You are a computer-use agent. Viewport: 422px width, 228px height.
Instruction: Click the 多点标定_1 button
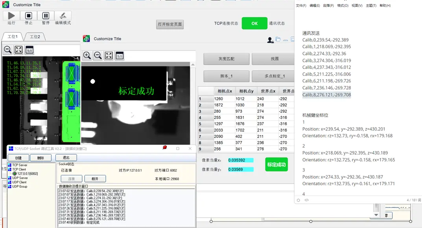273,76
